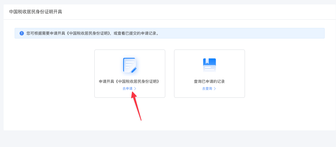Select the 申请开具《中国税收居民身份证明》 card title
The image size is (336, 147).
[x=130, y=81]
